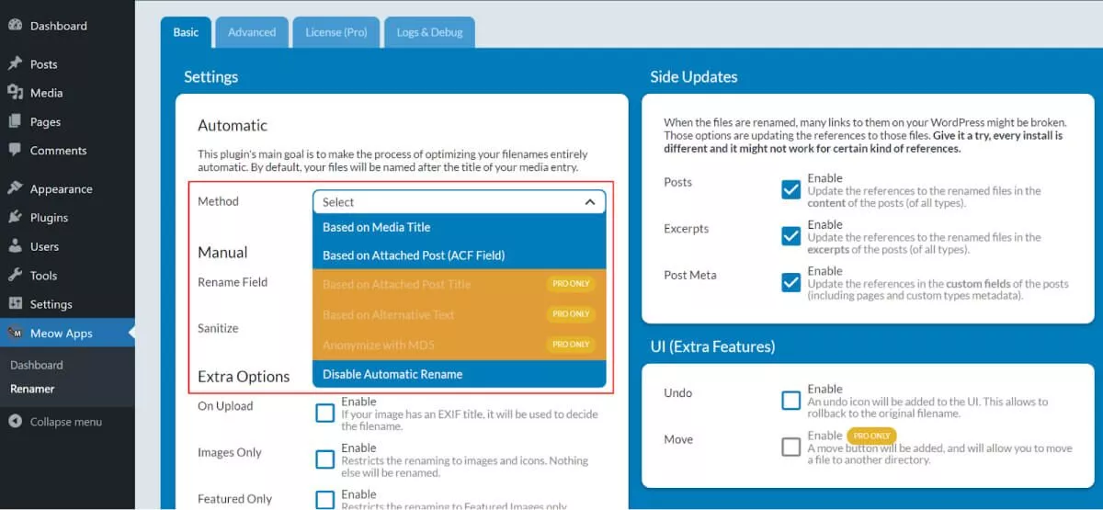
Task: Select Based on Alternative Text option
Action: [x=459, y=314]
